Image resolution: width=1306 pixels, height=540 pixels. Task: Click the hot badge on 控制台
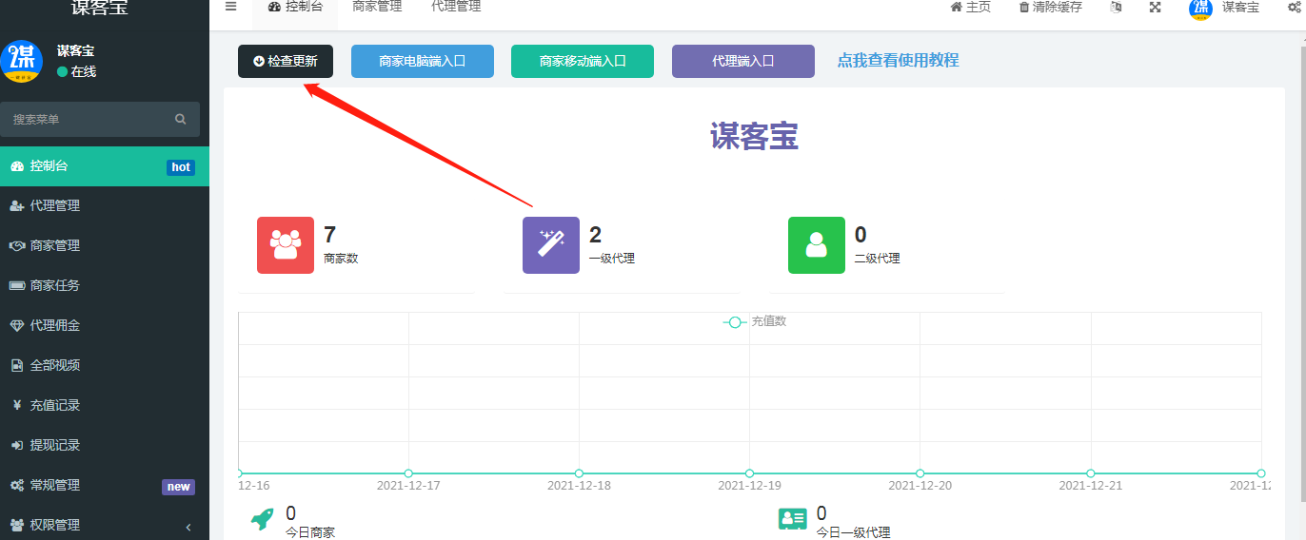pos(181,167)
